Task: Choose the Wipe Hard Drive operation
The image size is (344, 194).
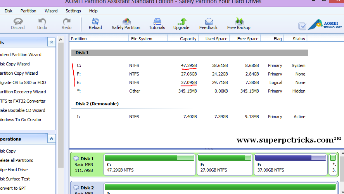Action: (14, 170)
